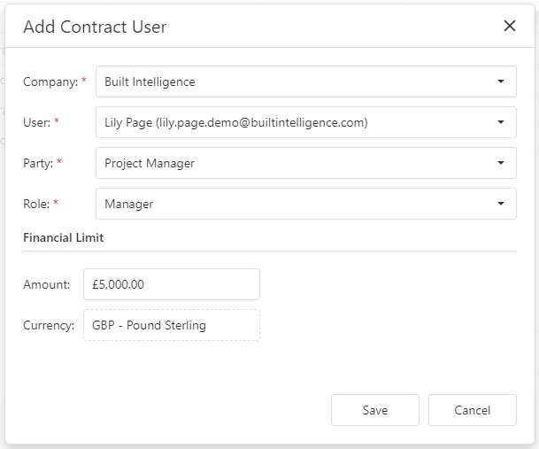Cancel adding the contract user

pyautogui.click(x=473, y=410)
